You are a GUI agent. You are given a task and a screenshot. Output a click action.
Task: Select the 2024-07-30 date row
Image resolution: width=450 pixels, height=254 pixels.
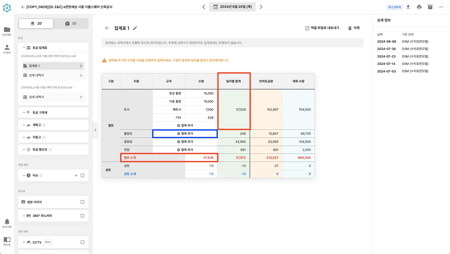click(403, 49)
